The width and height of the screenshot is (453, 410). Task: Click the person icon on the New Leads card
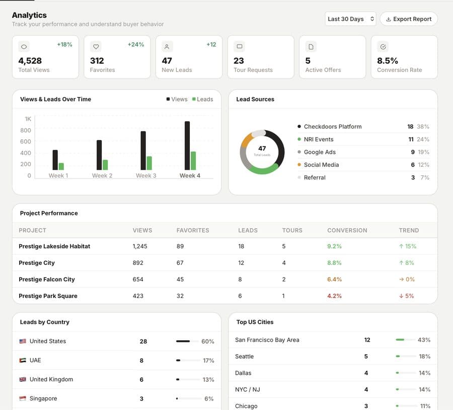point(167,46)
